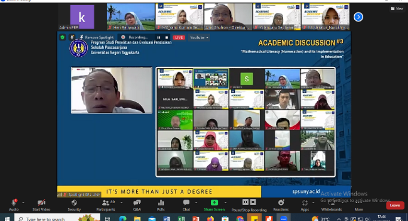The image size is (408, 221).
Task: Show hidden system tray icons
Action: pyautogui.click(x=339, y=219)
